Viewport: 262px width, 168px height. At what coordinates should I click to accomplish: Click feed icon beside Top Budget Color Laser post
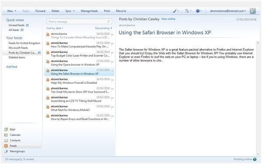pyautogui.click(x=48, y=52)
